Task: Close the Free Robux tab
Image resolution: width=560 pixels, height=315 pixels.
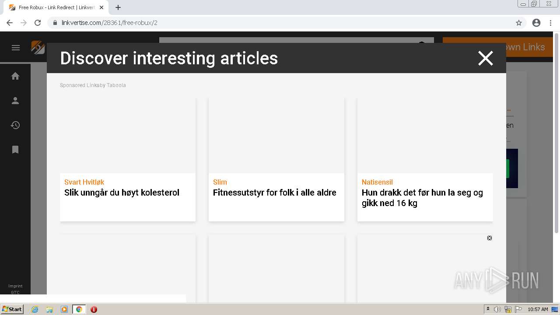Action: [101, 7]
